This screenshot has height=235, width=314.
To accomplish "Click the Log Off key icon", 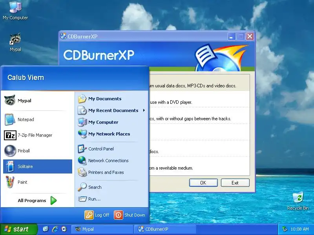I will 89,215.
